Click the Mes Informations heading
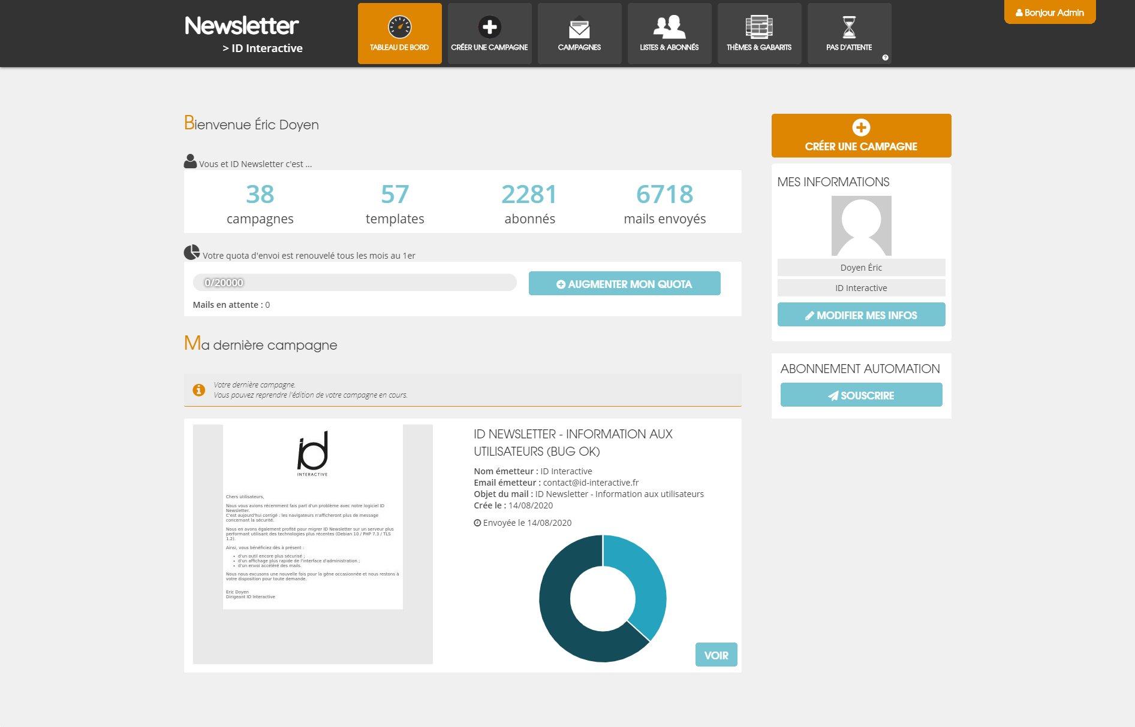This screenshot has height=727, width=1135. pos(833,182)
